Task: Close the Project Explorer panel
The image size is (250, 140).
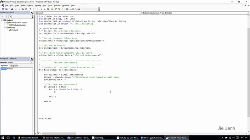Action: tap(32, 13)
